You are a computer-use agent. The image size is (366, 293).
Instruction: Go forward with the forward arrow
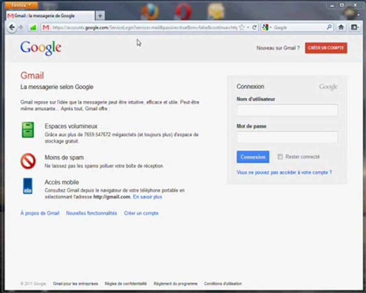pos(21,27)
